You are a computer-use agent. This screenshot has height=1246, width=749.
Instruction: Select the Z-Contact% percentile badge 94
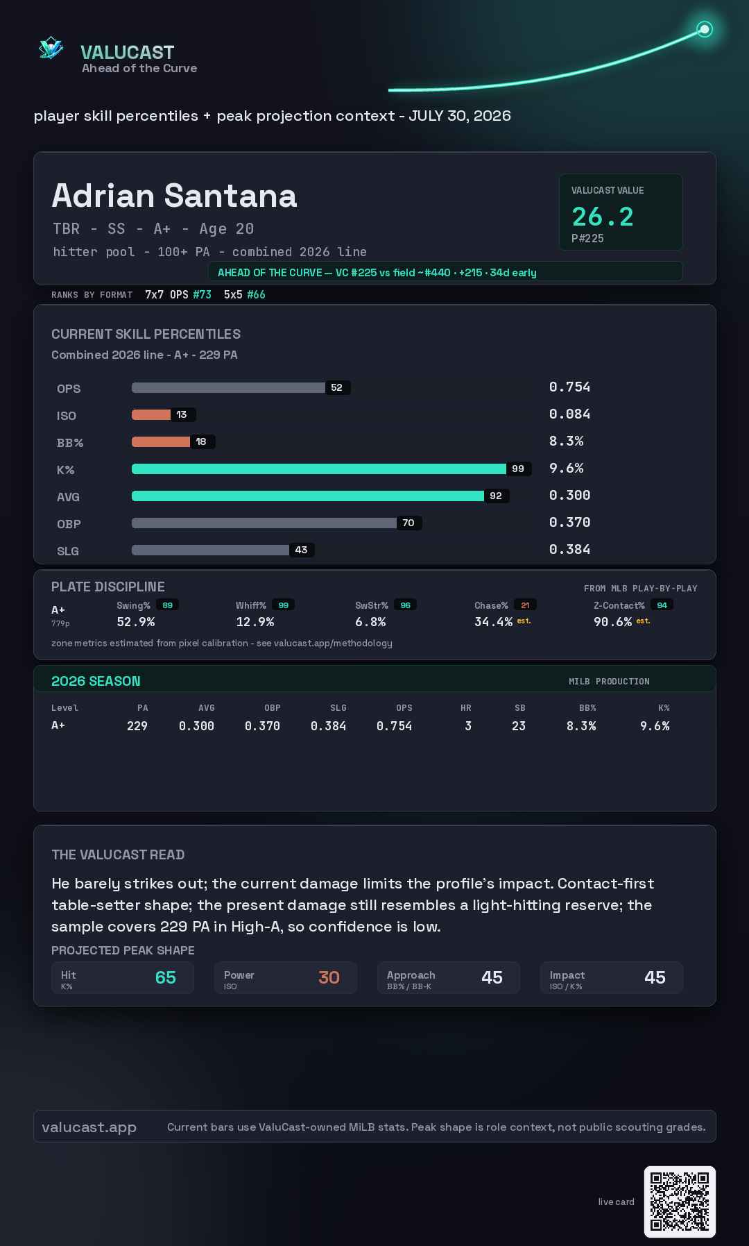(662, 605)
